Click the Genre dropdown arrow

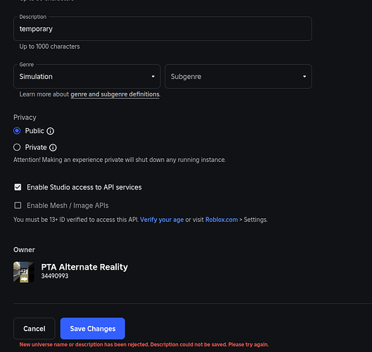click(153, 77)
